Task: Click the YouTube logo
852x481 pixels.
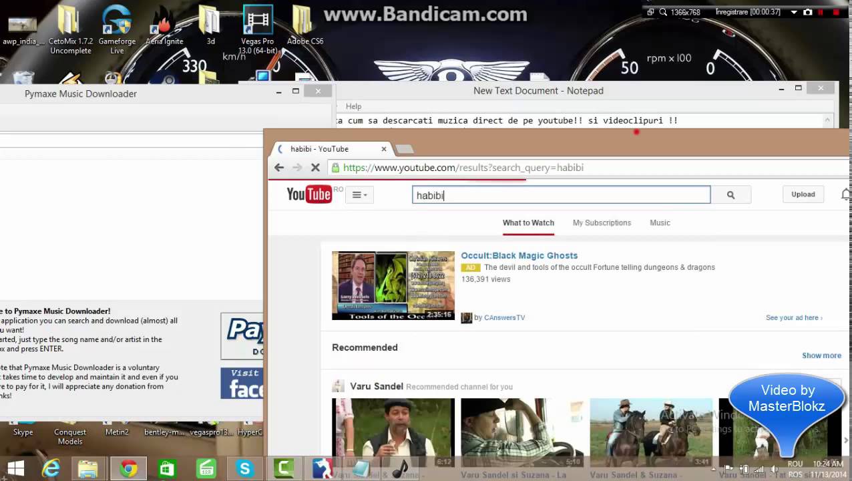Action: click(309, 194)
